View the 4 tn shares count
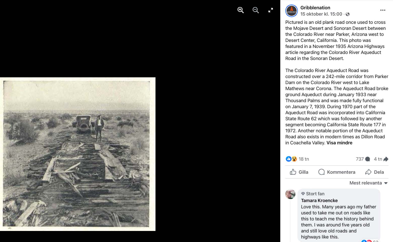This screenshot has height=242, width=393. tap(381, 159)
